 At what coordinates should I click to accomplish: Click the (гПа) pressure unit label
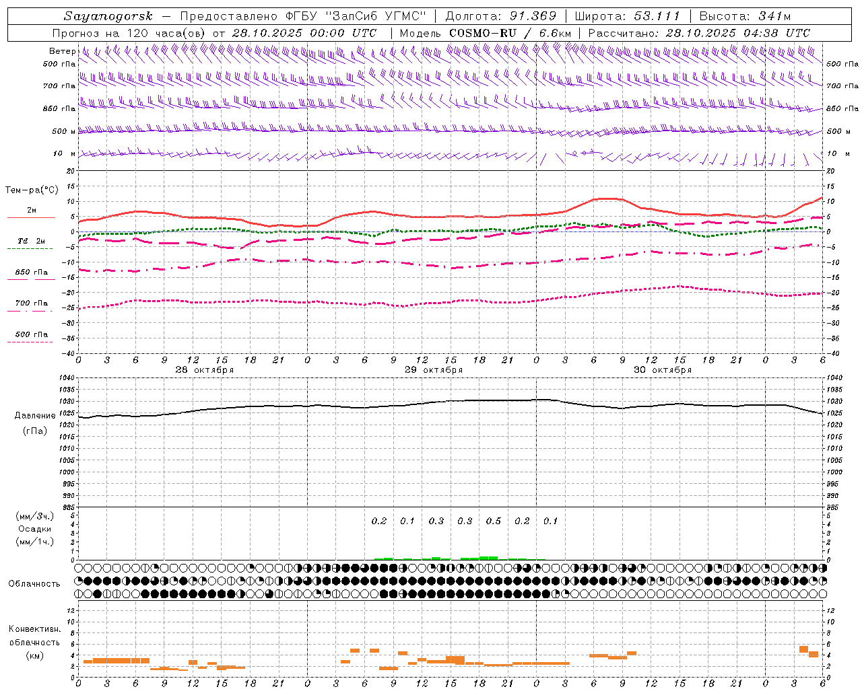[x=35, y=431]
